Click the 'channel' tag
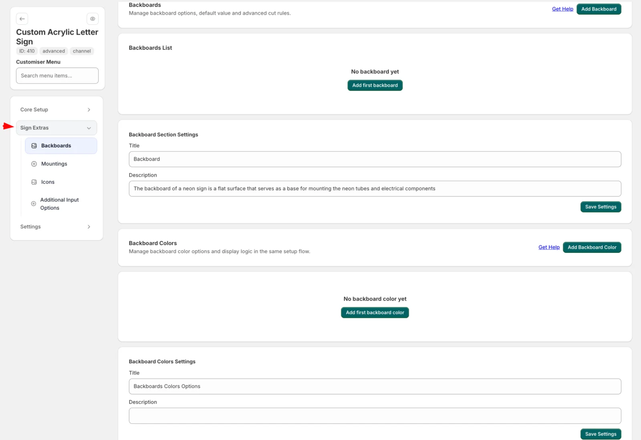The height and width of the screenshot is (440, 641). 82,51
